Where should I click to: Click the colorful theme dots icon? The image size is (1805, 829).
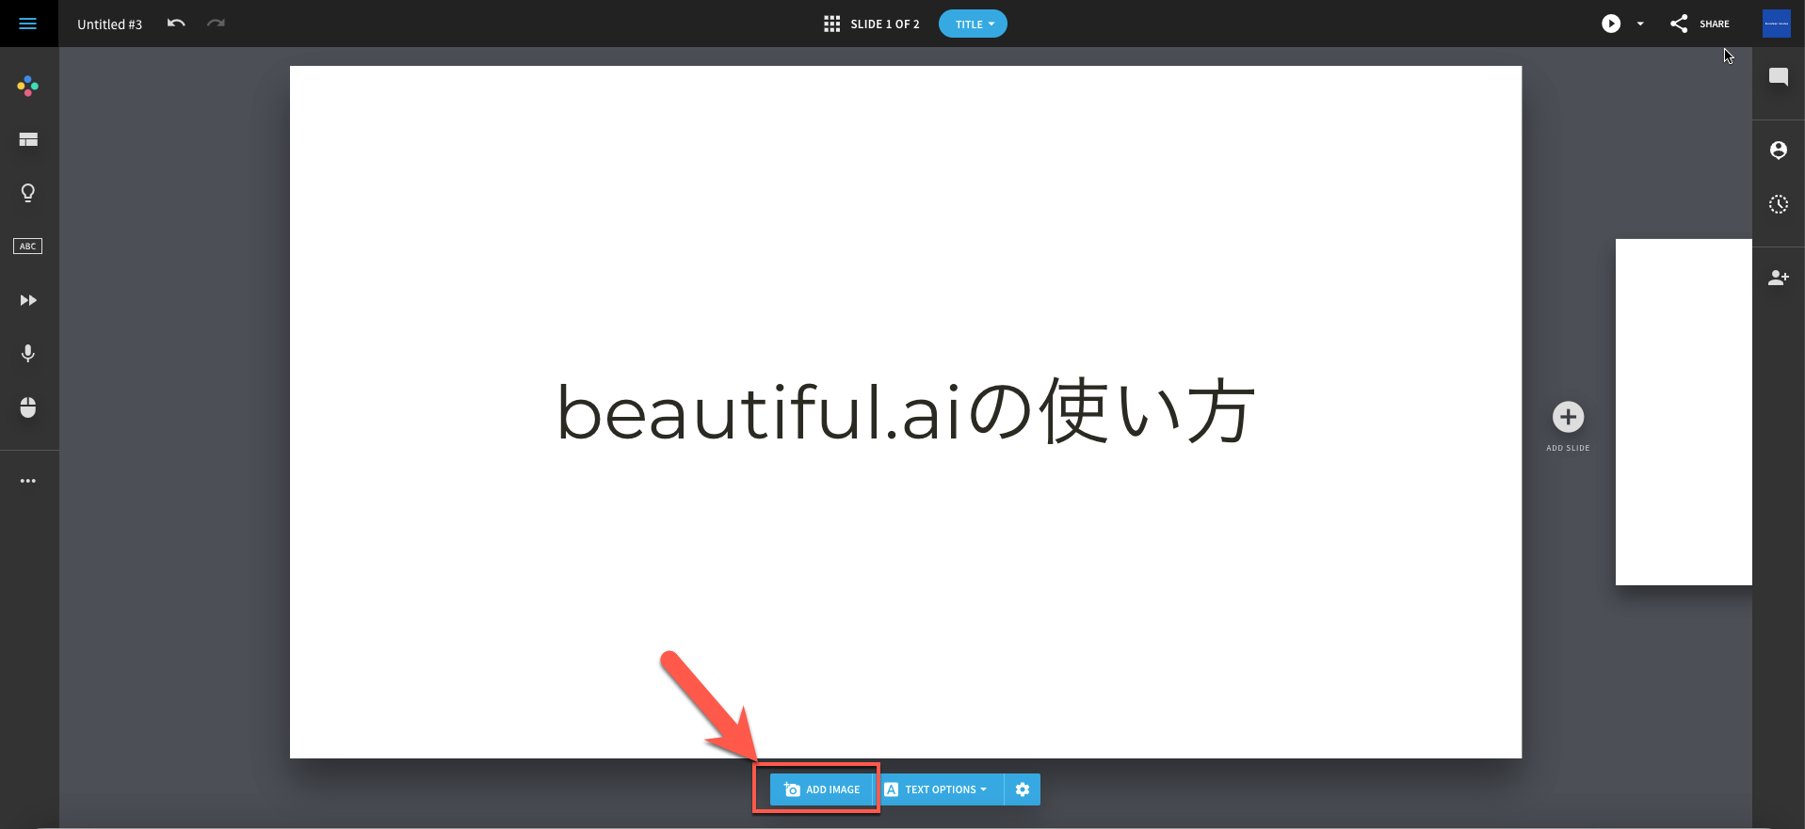click(x=27, y=87)
